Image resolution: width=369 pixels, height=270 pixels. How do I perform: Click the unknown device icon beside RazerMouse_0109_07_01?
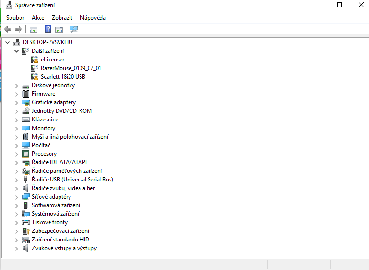[x=35, y=68]
